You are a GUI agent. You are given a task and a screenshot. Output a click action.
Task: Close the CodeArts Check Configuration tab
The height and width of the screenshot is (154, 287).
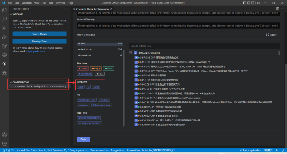111,9
